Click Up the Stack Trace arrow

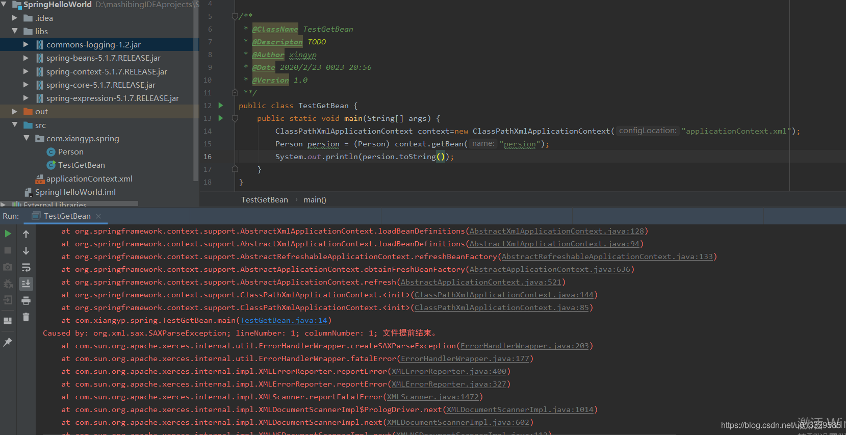[x=26, y=234]
